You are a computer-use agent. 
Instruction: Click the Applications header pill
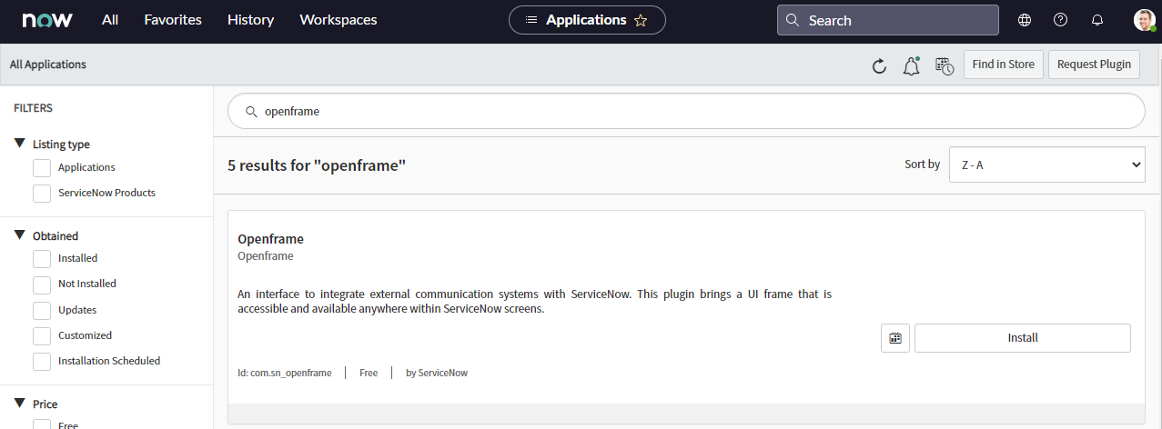point(587,20)
